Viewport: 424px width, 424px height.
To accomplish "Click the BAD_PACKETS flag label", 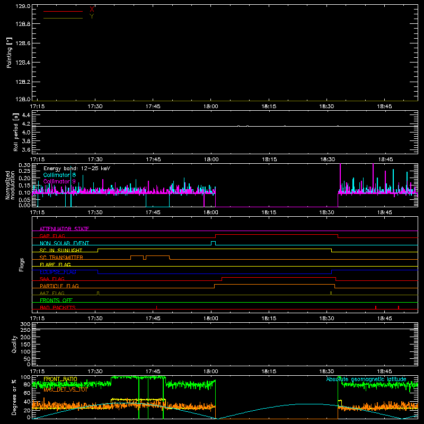I will 58,307.
